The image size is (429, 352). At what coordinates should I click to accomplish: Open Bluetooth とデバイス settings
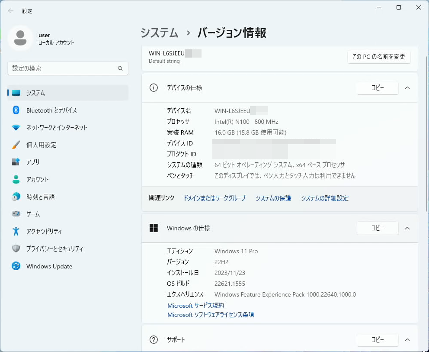coord(68,110)
